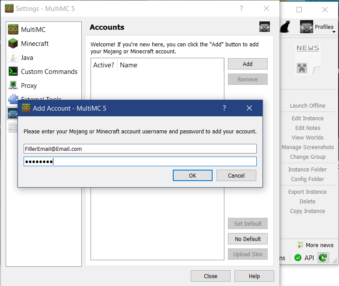Select the MultiMC settings page icon
The width and height of the screenshot is (339, 286).
tap(13, 30)
